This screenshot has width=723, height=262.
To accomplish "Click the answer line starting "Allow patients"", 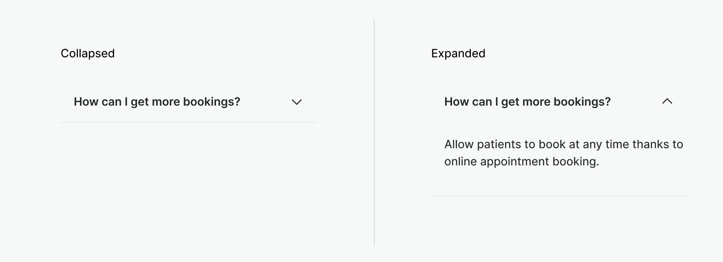I will 564,145.
